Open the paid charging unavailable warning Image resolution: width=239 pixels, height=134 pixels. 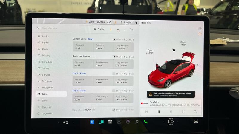click(171, 94)
